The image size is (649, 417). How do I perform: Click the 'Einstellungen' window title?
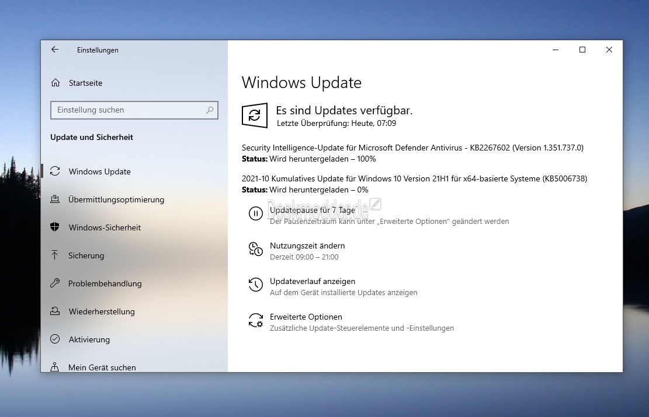point(98,50)
